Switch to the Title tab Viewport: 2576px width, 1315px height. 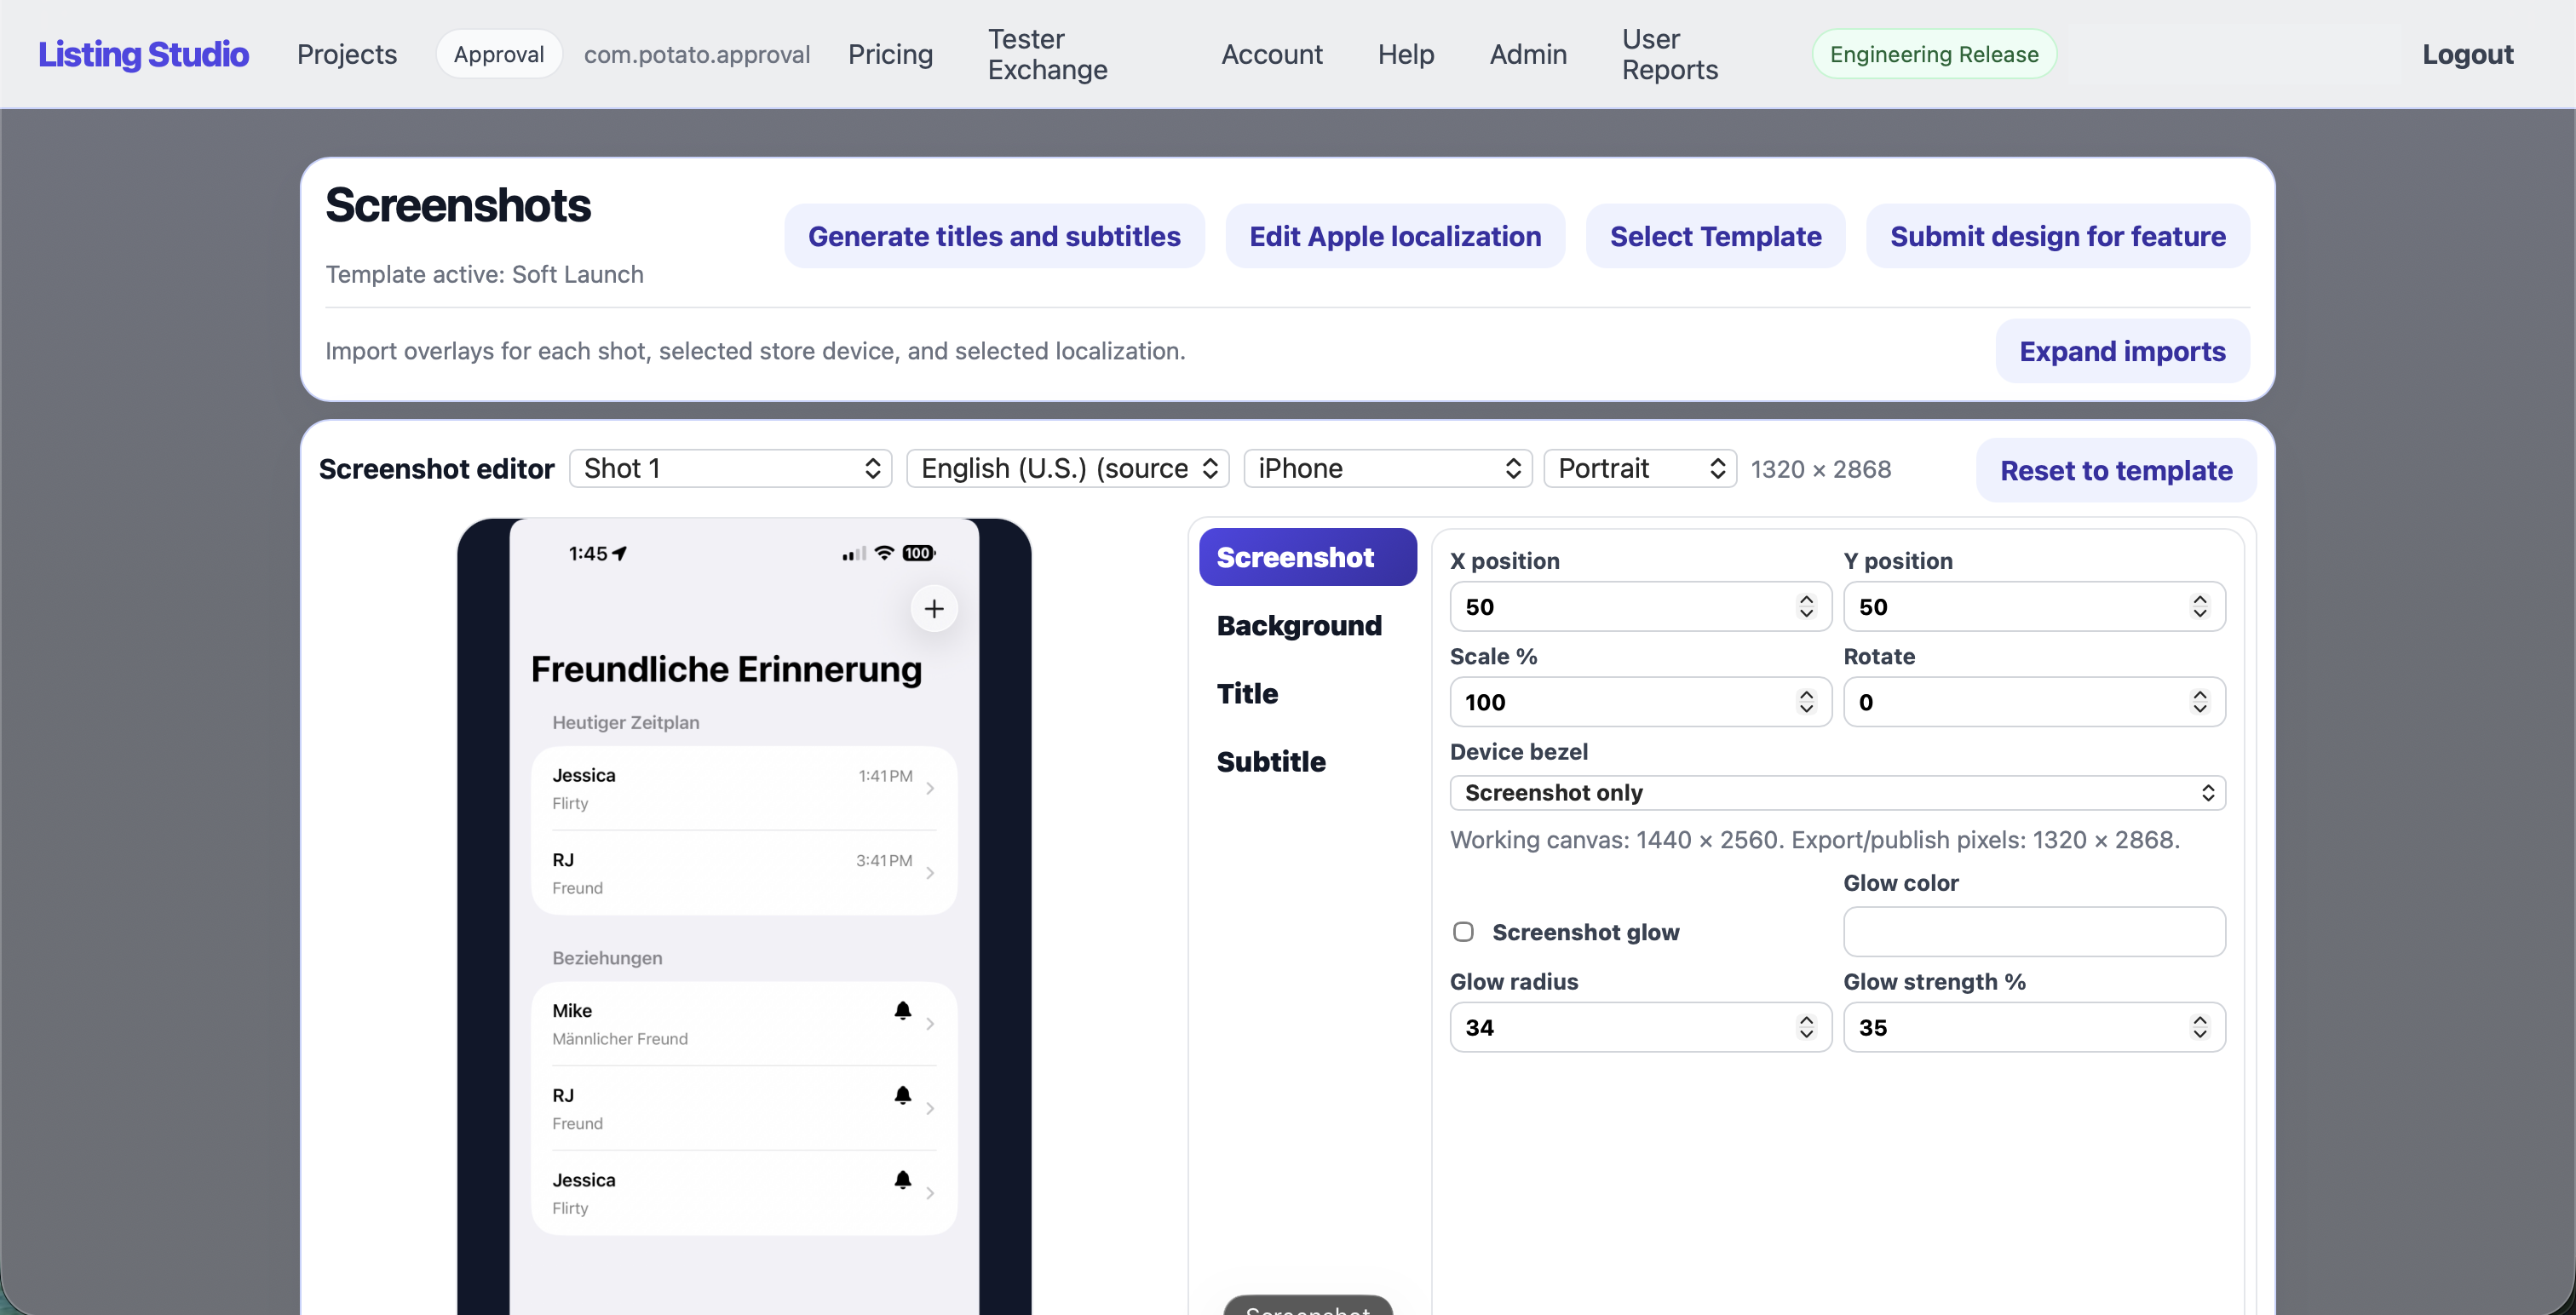click(x=1247, y=693)
